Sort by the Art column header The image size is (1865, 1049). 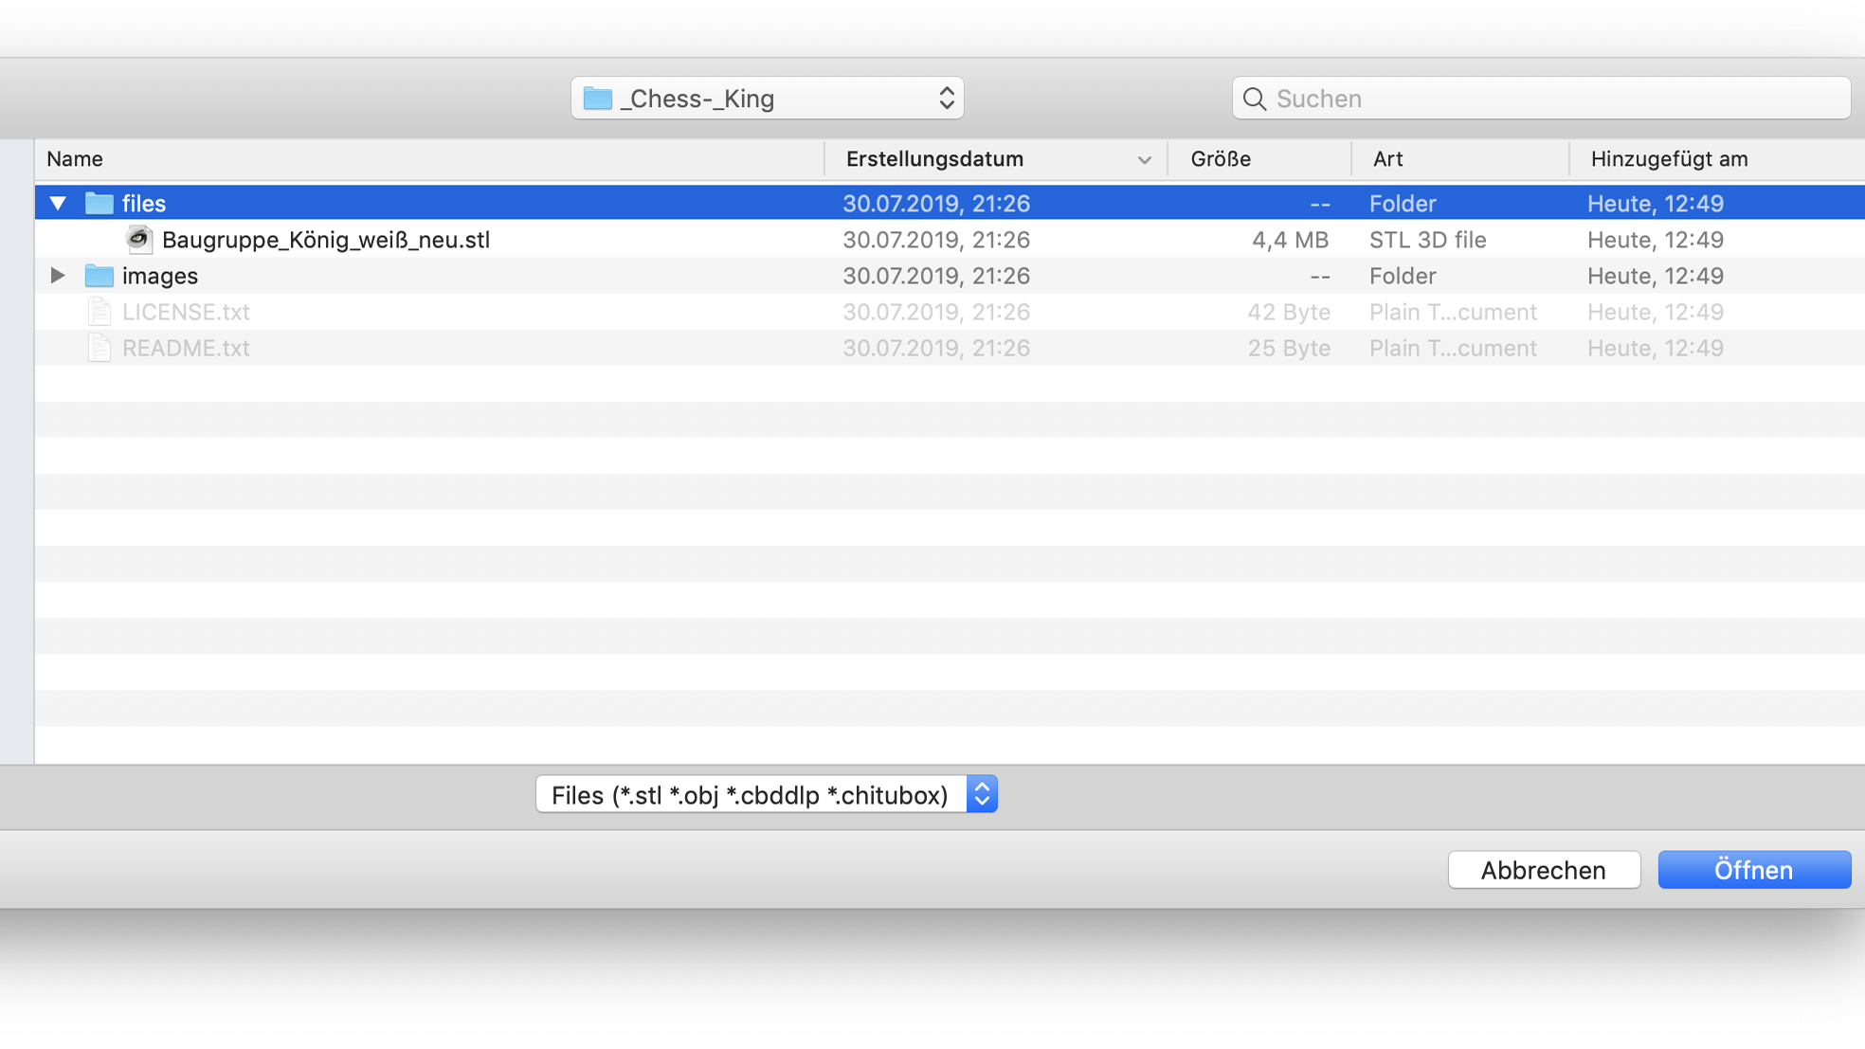[1387, 159]
